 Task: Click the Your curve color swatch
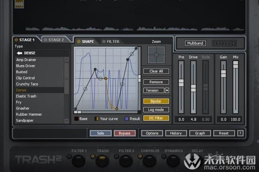[97, 119]
